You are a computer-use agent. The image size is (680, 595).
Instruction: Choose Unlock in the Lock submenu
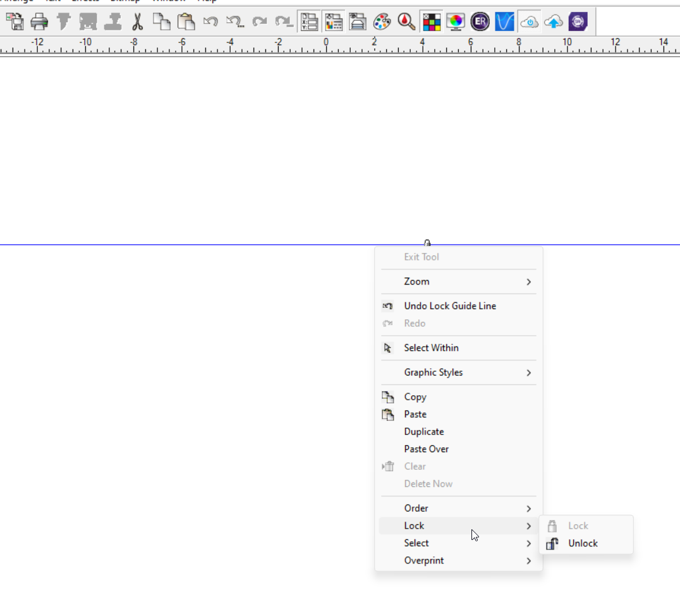[586, 543]
